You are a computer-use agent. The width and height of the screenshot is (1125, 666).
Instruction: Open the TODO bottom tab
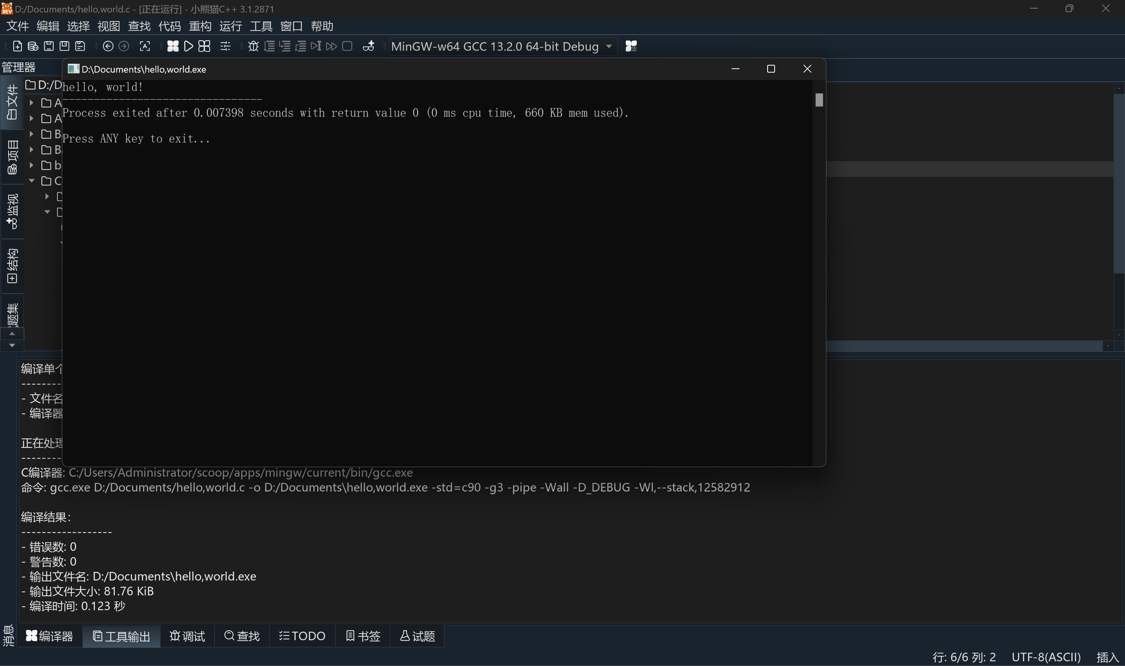tap(302, 636)
